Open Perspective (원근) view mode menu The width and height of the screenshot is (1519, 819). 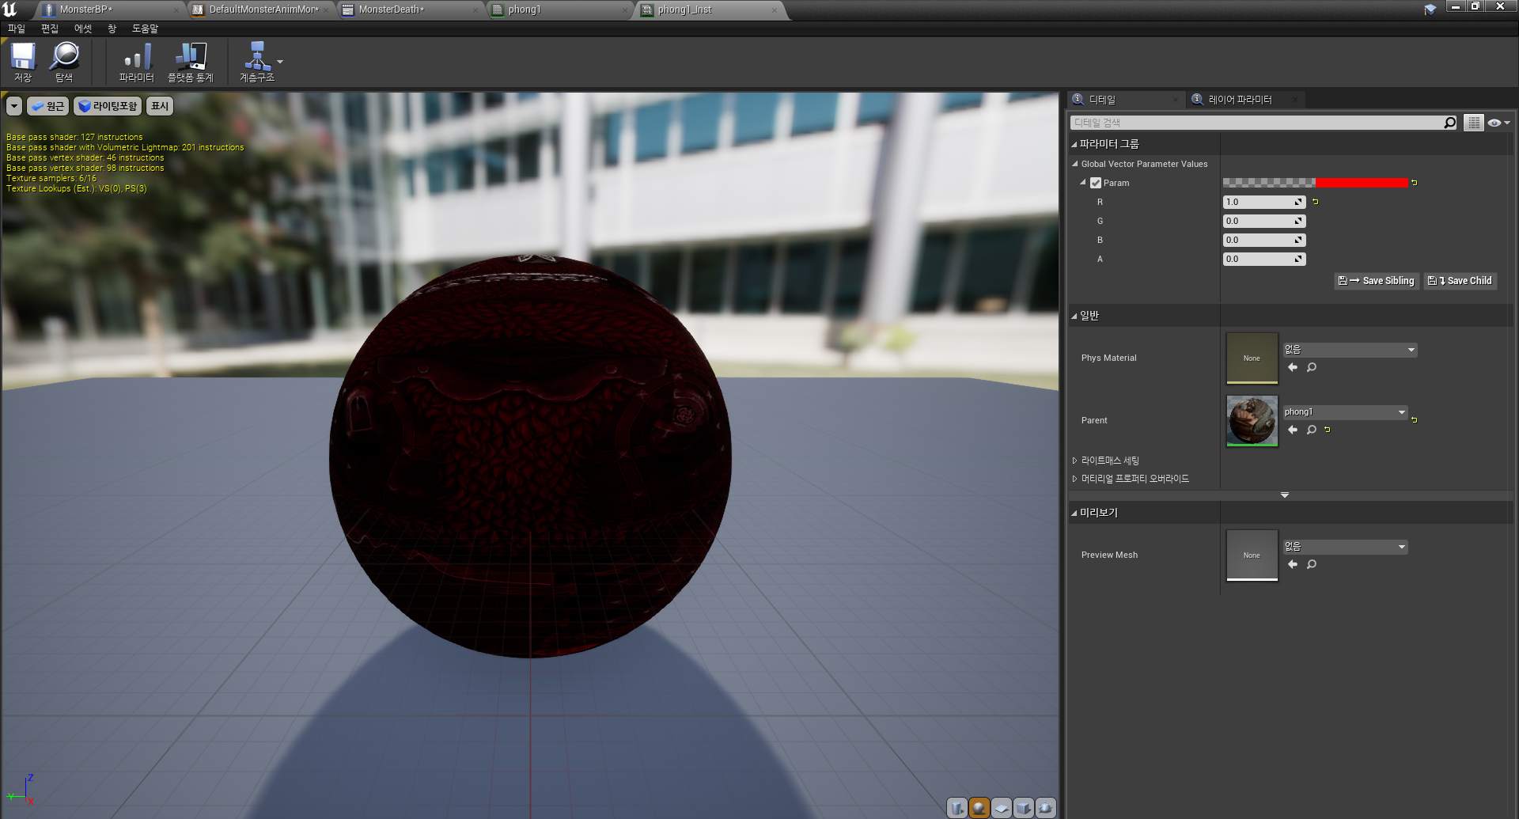[x=47, y=106]
